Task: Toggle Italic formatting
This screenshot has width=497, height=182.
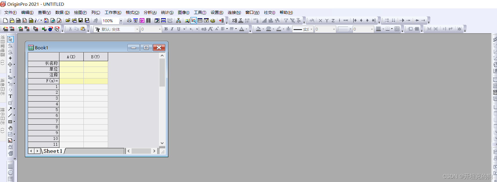Action: [172, 29]
